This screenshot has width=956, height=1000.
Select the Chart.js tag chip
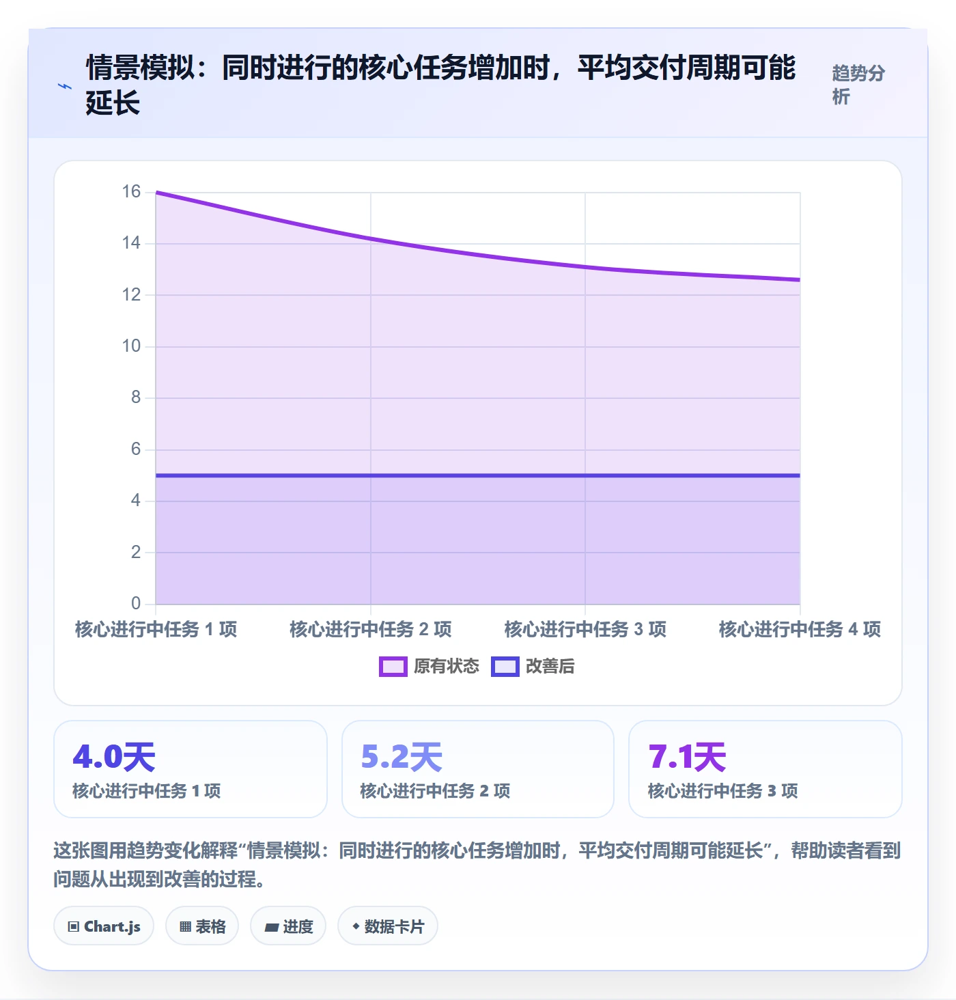click(x=104, y=926)
